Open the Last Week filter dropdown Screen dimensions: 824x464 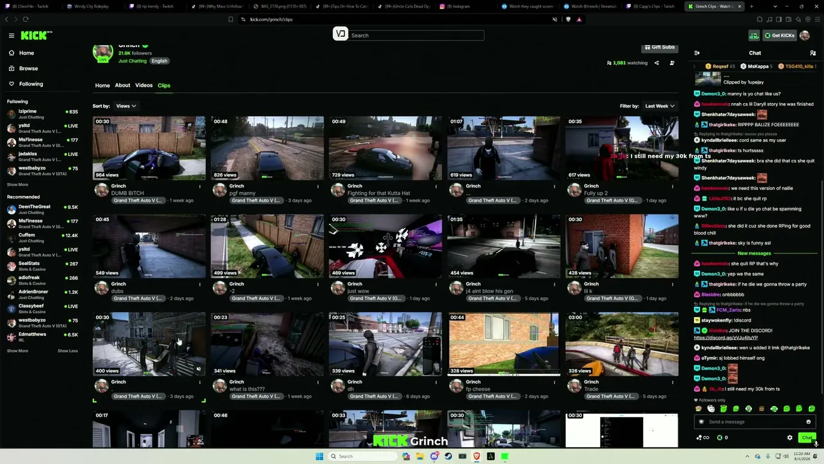click(x=660, y=106)
